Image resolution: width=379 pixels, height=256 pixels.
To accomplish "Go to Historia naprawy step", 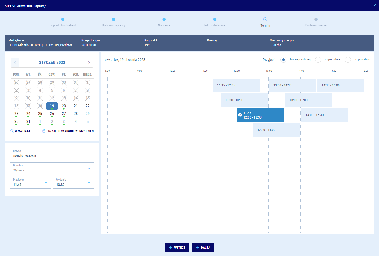I will click(113, 19).
